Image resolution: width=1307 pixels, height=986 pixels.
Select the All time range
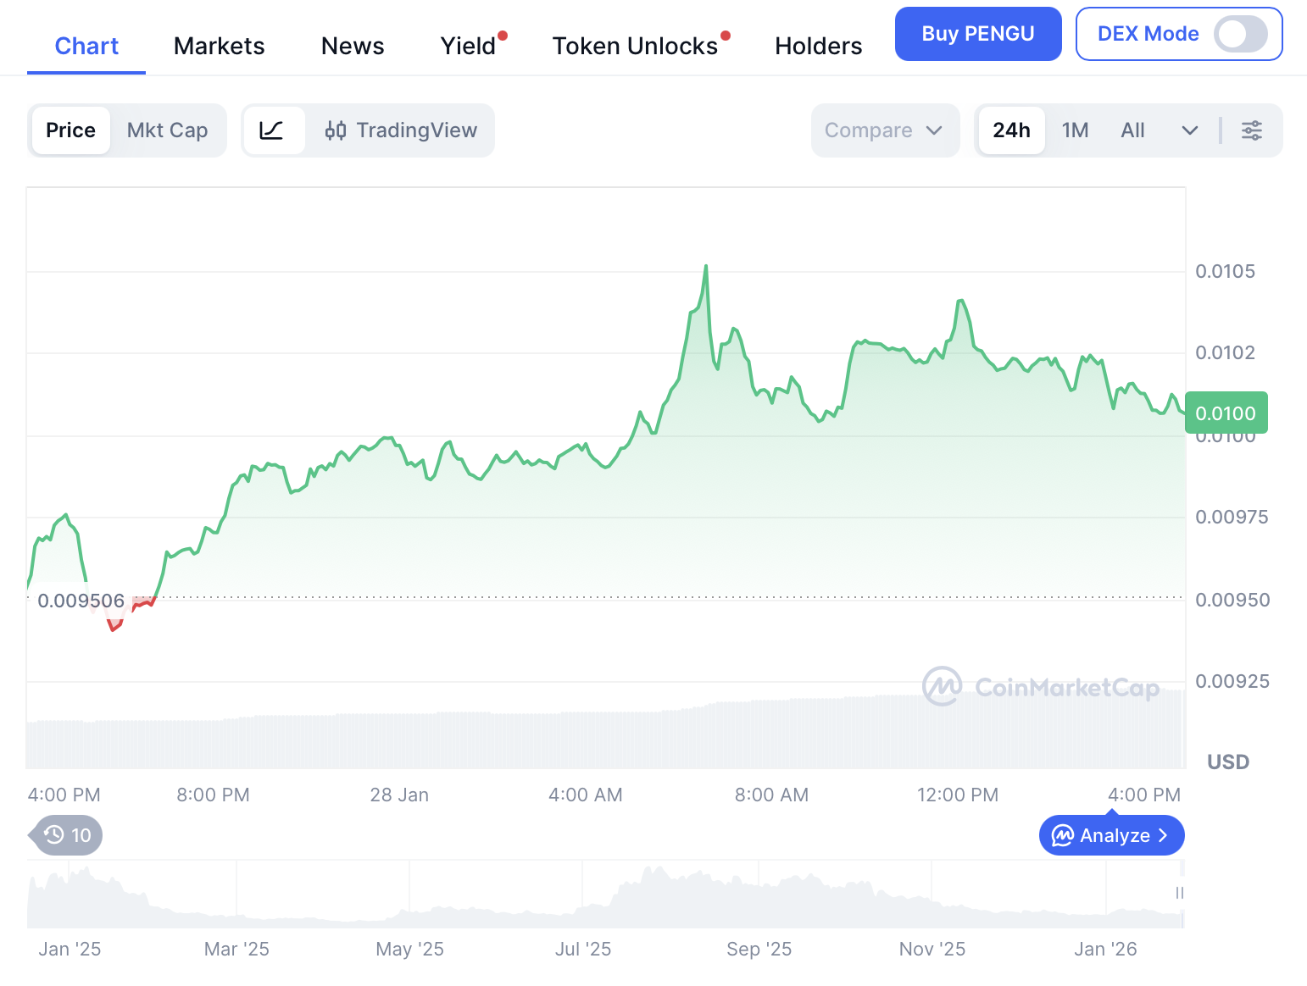[1132, 130]
